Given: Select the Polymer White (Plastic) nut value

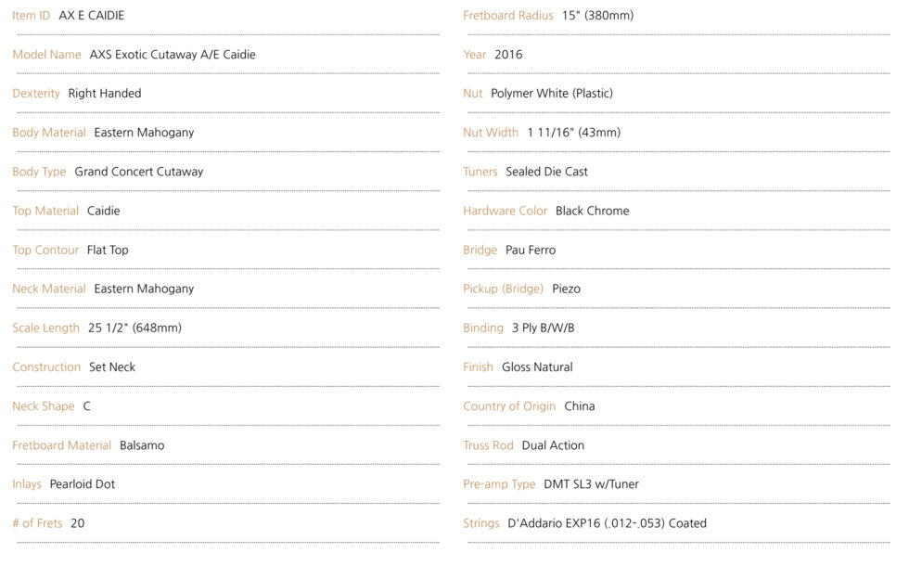Looking at the screenshot, I should [552, 94].
